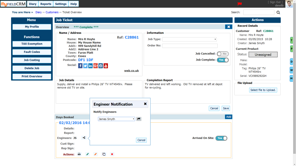Click the printer action icon
This screenshot has width=296, height=166.
[79, 154]
